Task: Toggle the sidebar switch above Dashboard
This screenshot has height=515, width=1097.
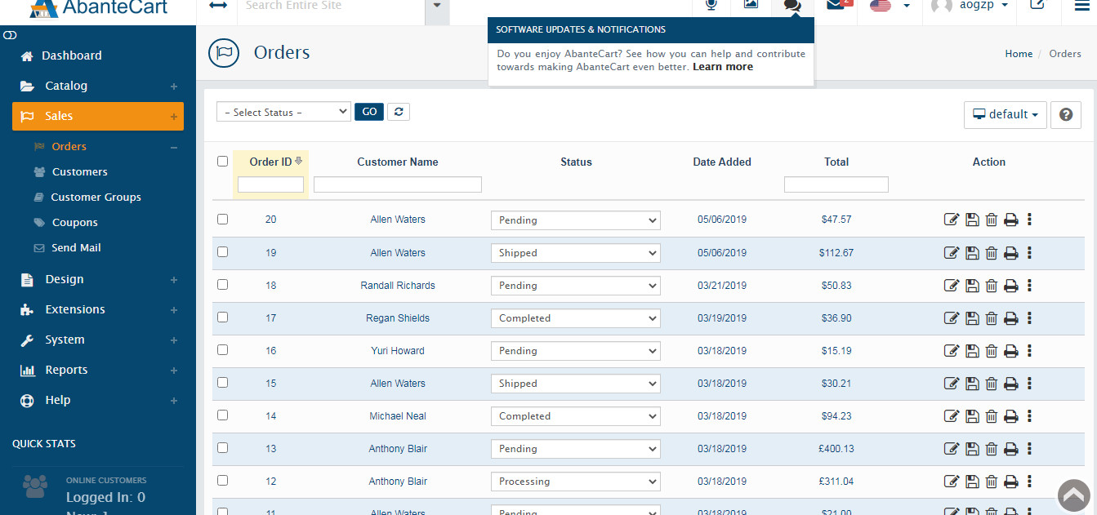Action: pyautogui.click(x=11, y=36)
